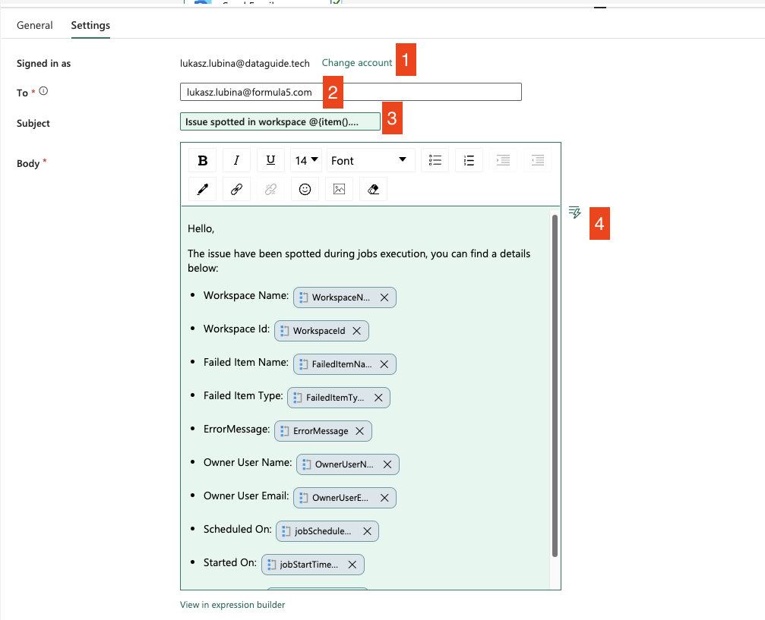Open View in expression builder link
Screen dimensions: 765x620
click(x=232, y=605)
